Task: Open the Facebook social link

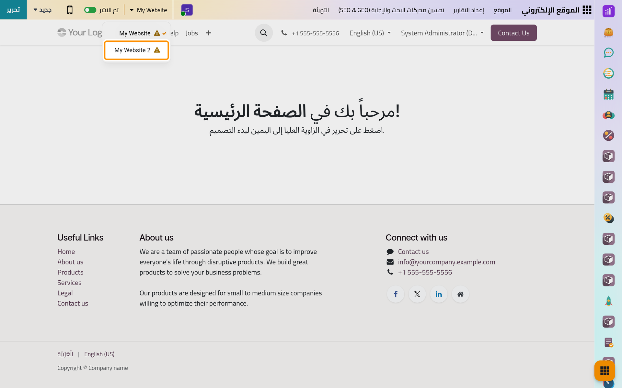Action: (x=396, y=294)
